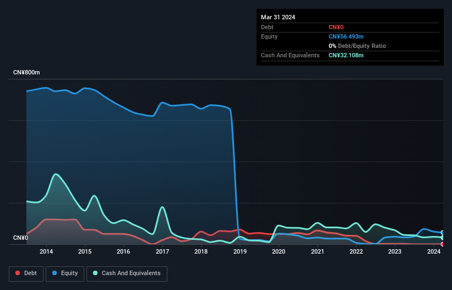Click the Mar 31 2024 tooltip date
This screenshot has height=290, width=452.
coord(278,17)
